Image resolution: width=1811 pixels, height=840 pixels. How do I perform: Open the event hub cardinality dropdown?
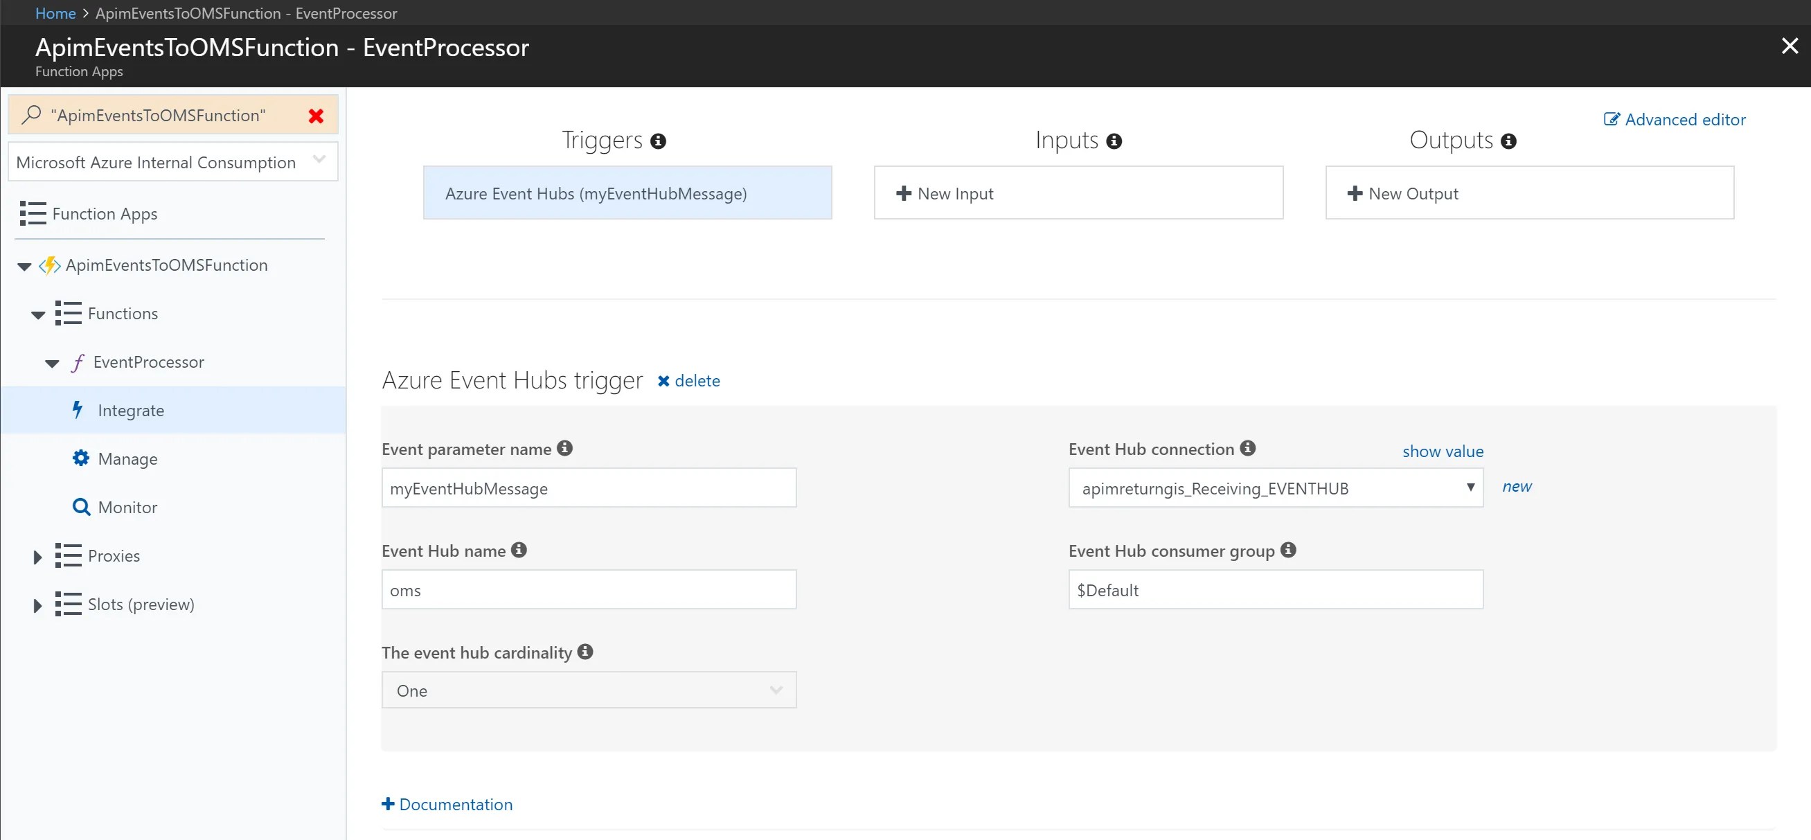click(x=589, y=690)
